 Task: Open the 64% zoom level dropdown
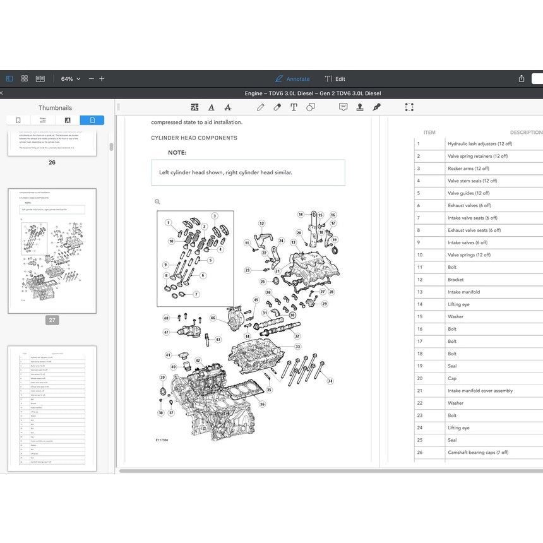[x=70, y=79]
